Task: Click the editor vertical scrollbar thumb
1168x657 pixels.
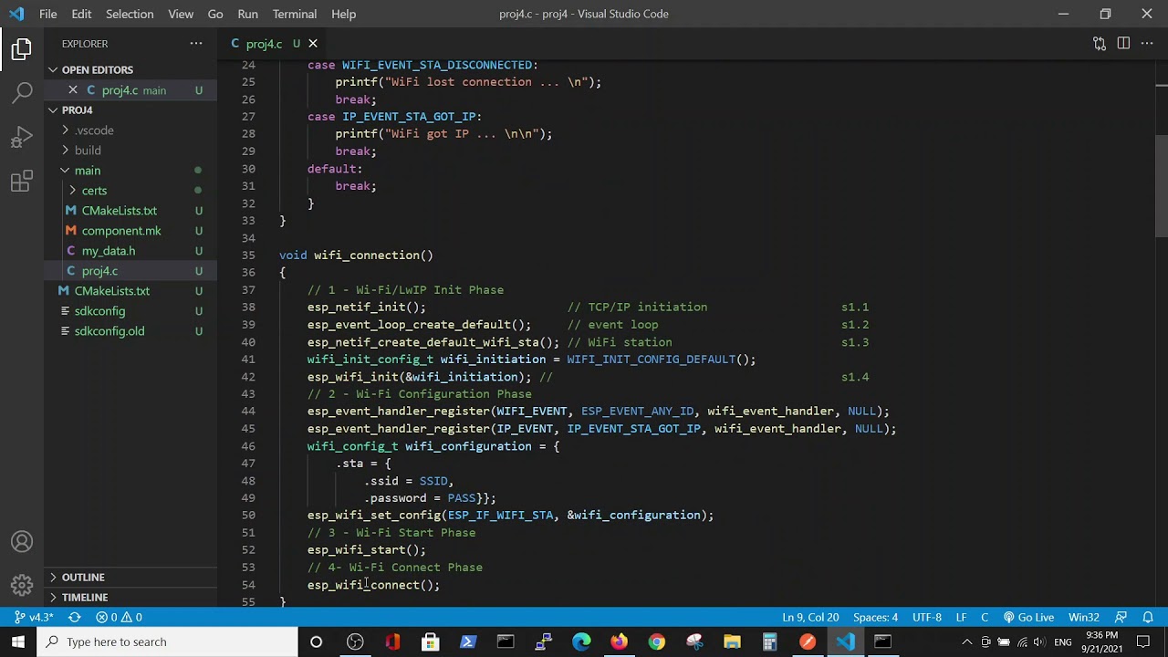Action: tap(1162, 185)
